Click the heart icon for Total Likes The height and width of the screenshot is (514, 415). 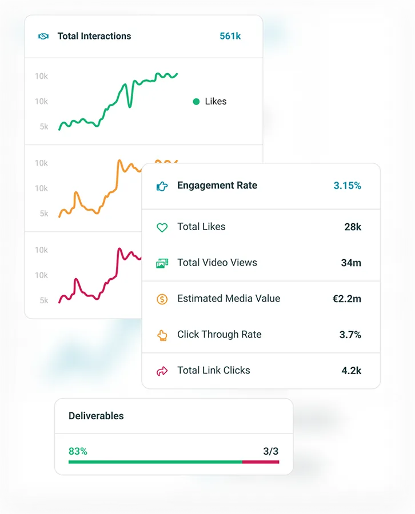point(162,227)
